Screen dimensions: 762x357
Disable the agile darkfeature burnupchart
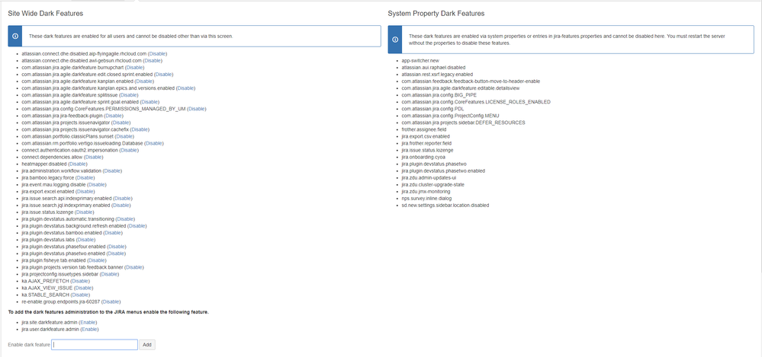pos(134,68)
